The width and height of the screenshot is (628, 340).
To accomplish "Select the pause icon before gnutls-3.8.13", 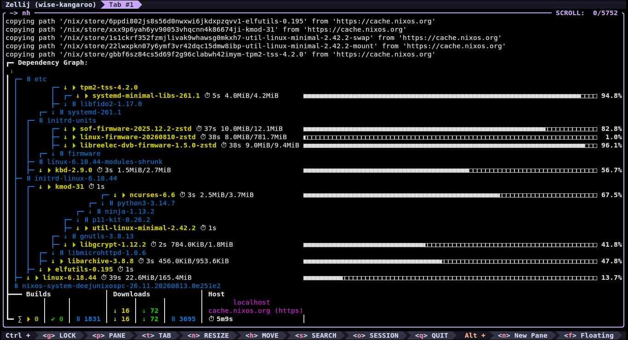I will [74, 236].
